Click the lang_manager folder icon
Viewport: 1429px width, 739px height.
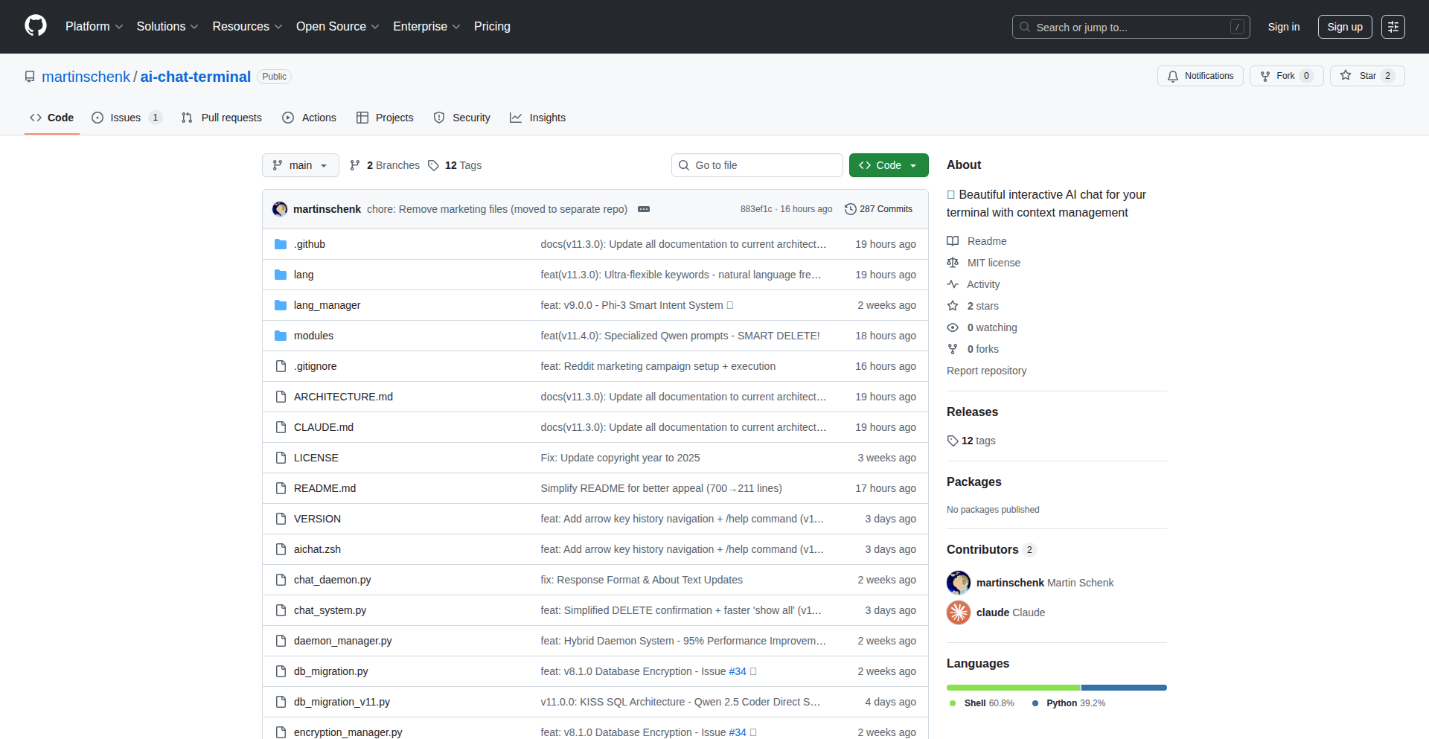281,305
